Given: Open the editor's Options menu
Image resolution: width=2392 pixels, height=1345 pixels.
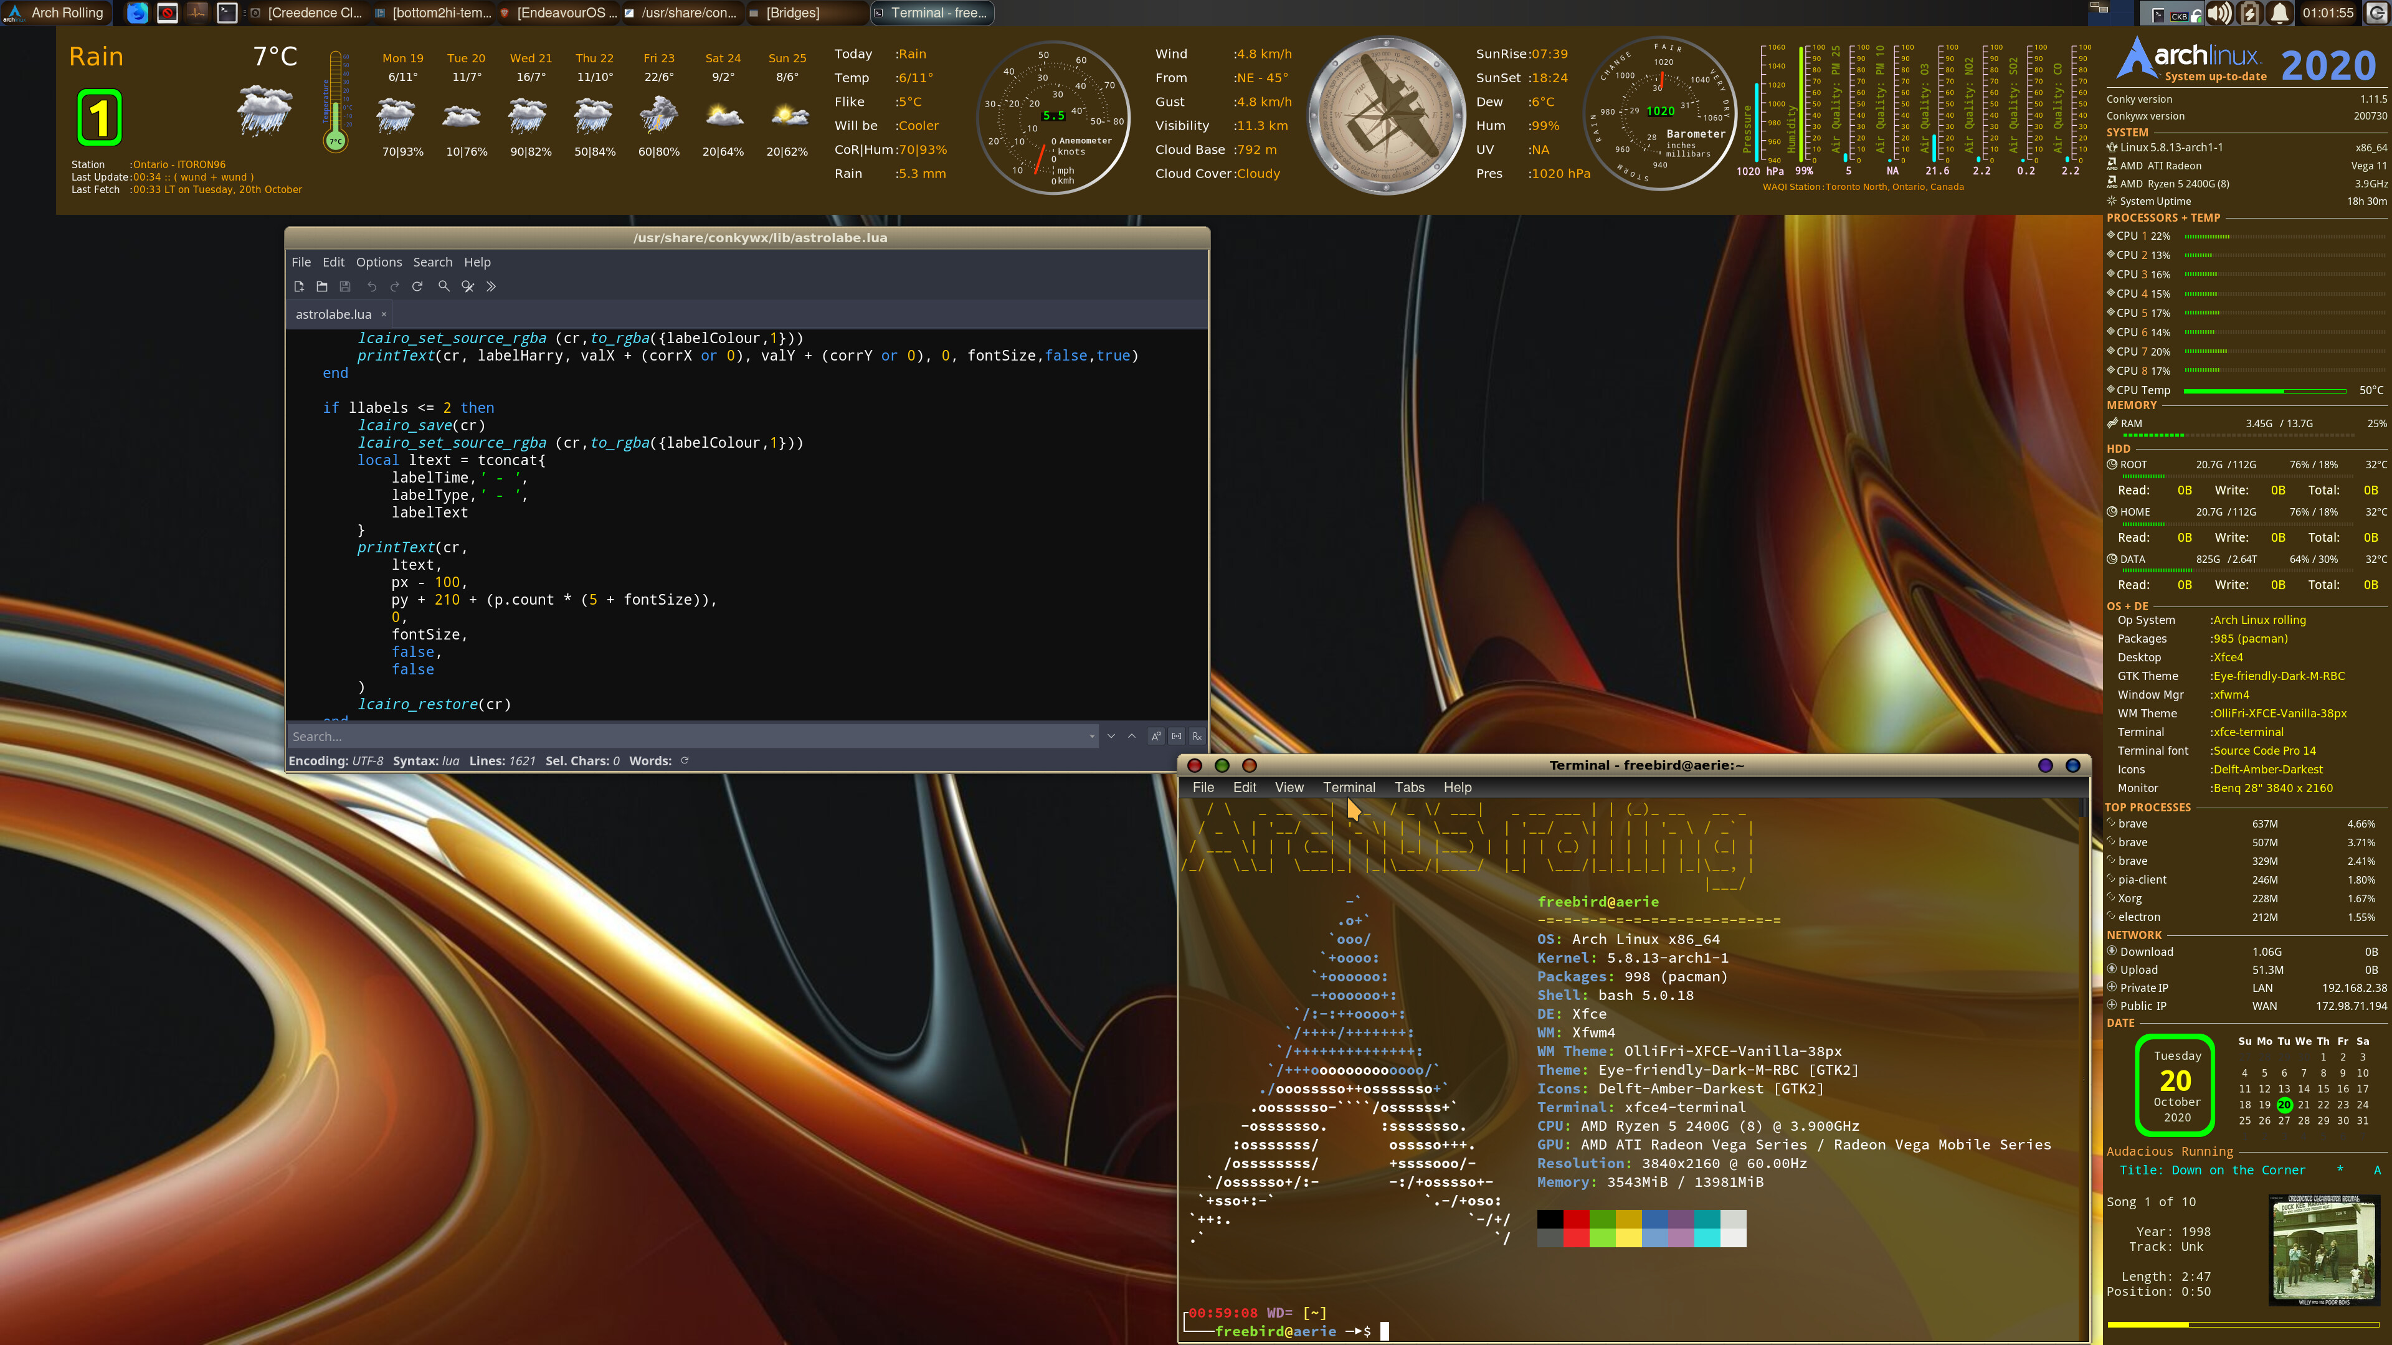Looking at the screenshot, I should (379, 263).
